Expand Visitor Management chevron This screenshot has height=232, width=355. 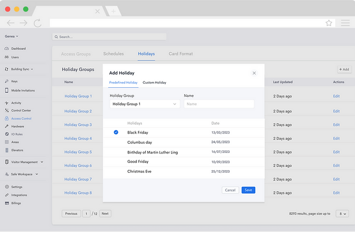(42, 162)
